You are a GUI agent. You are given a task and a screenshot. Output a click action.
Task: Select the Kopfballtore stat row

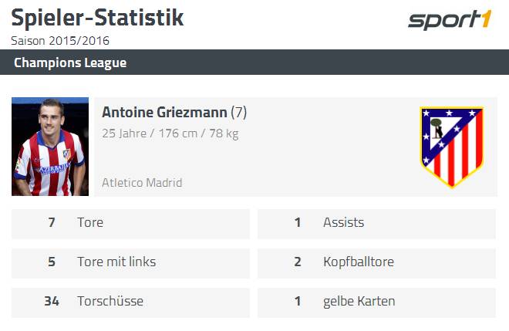(x=376, y=263)
